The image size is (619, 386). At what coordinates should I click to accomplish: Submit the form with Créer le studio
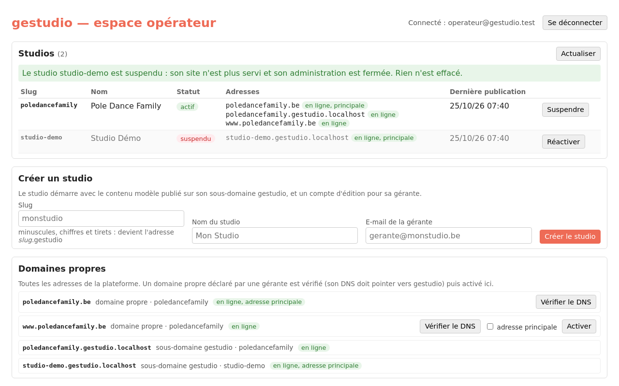pyautogui.click(x=570, y=236)
